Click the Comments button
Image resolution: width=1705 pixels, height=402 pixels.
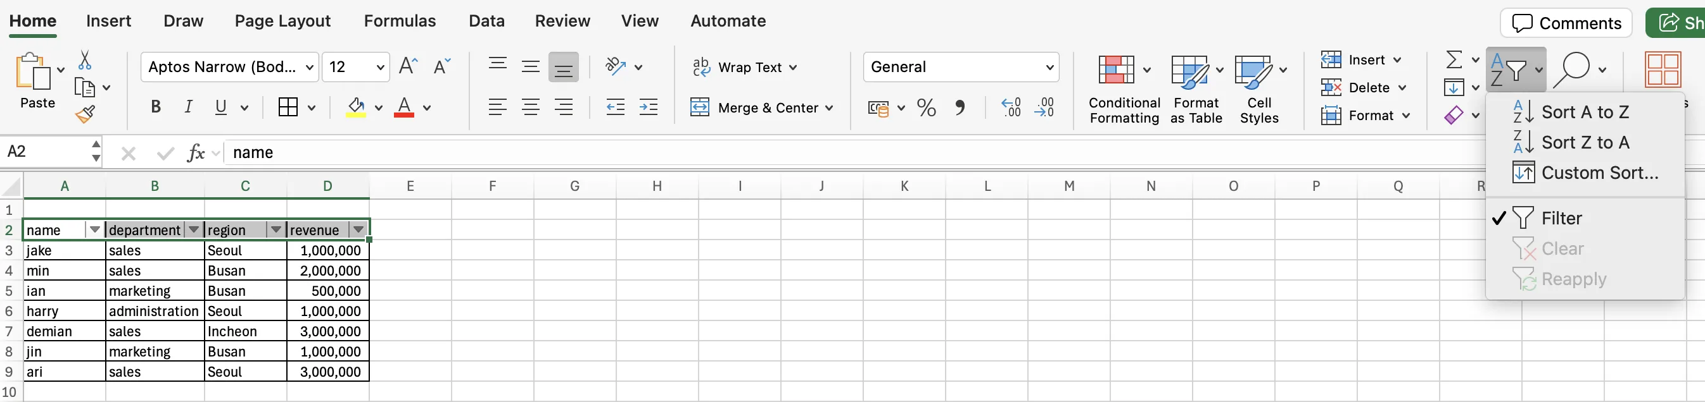1565,23
